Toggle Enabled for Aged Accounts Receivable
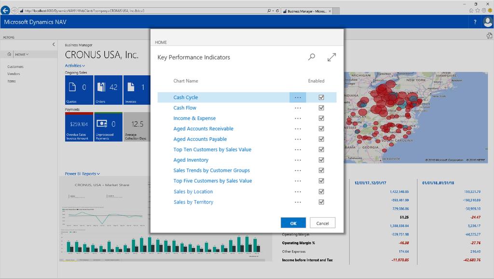 coord(321,128)
